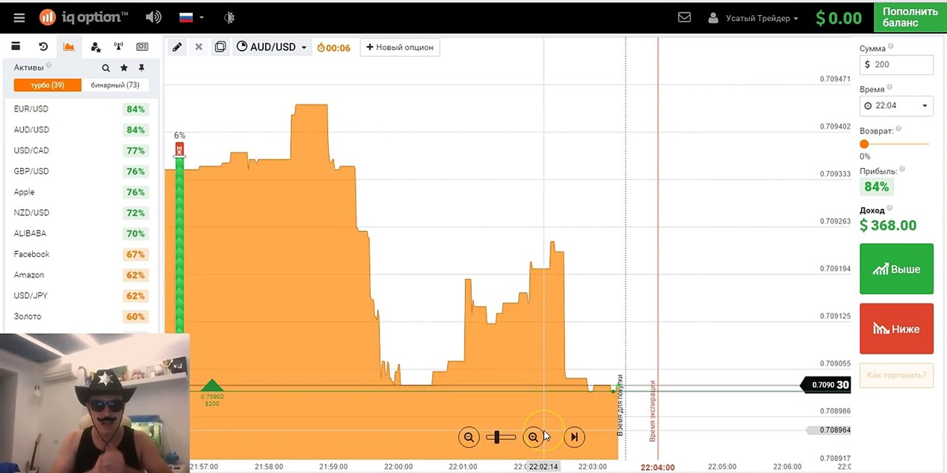Viewport: 947px width, 473px height.
Task: Select the Amazon asset row
Action: [x=82, y=275]
